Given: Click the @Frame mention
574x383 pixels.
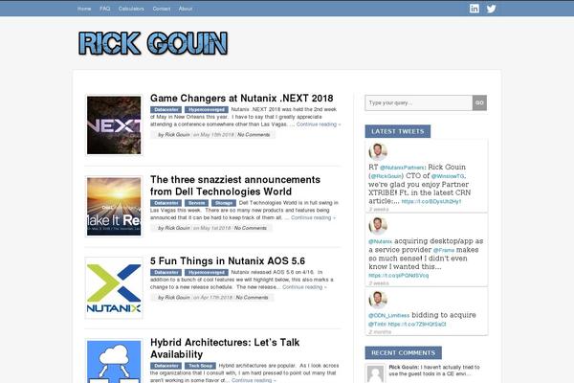Looking at the screenshot, I should pyautogui.click(x=444, y=250).
